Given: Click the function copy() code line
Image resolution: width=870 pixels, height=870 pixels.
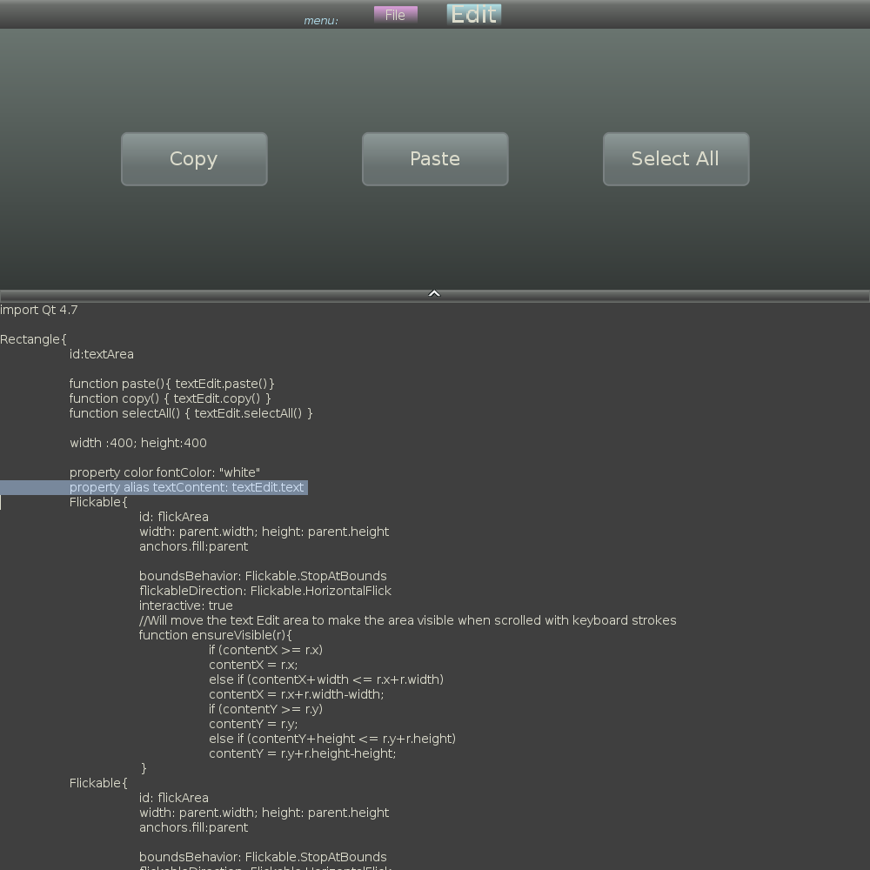Looking at the screenshot, I should (170, 398).
